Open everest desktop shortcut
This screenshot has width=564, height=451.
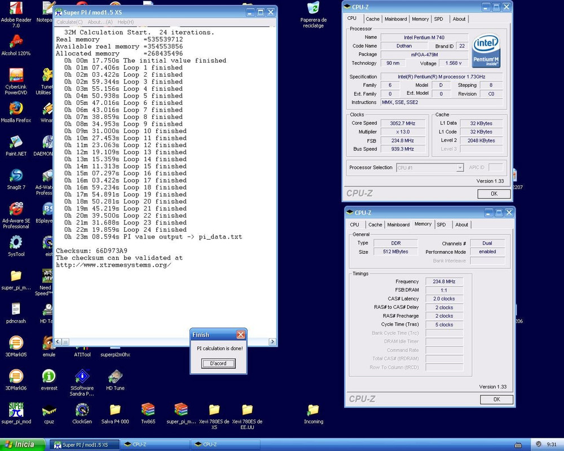49,380
